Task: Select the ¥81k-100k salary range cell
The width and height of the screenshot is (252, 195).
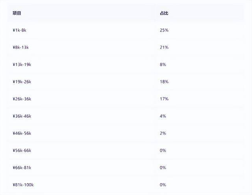Action: pos(23,185)
